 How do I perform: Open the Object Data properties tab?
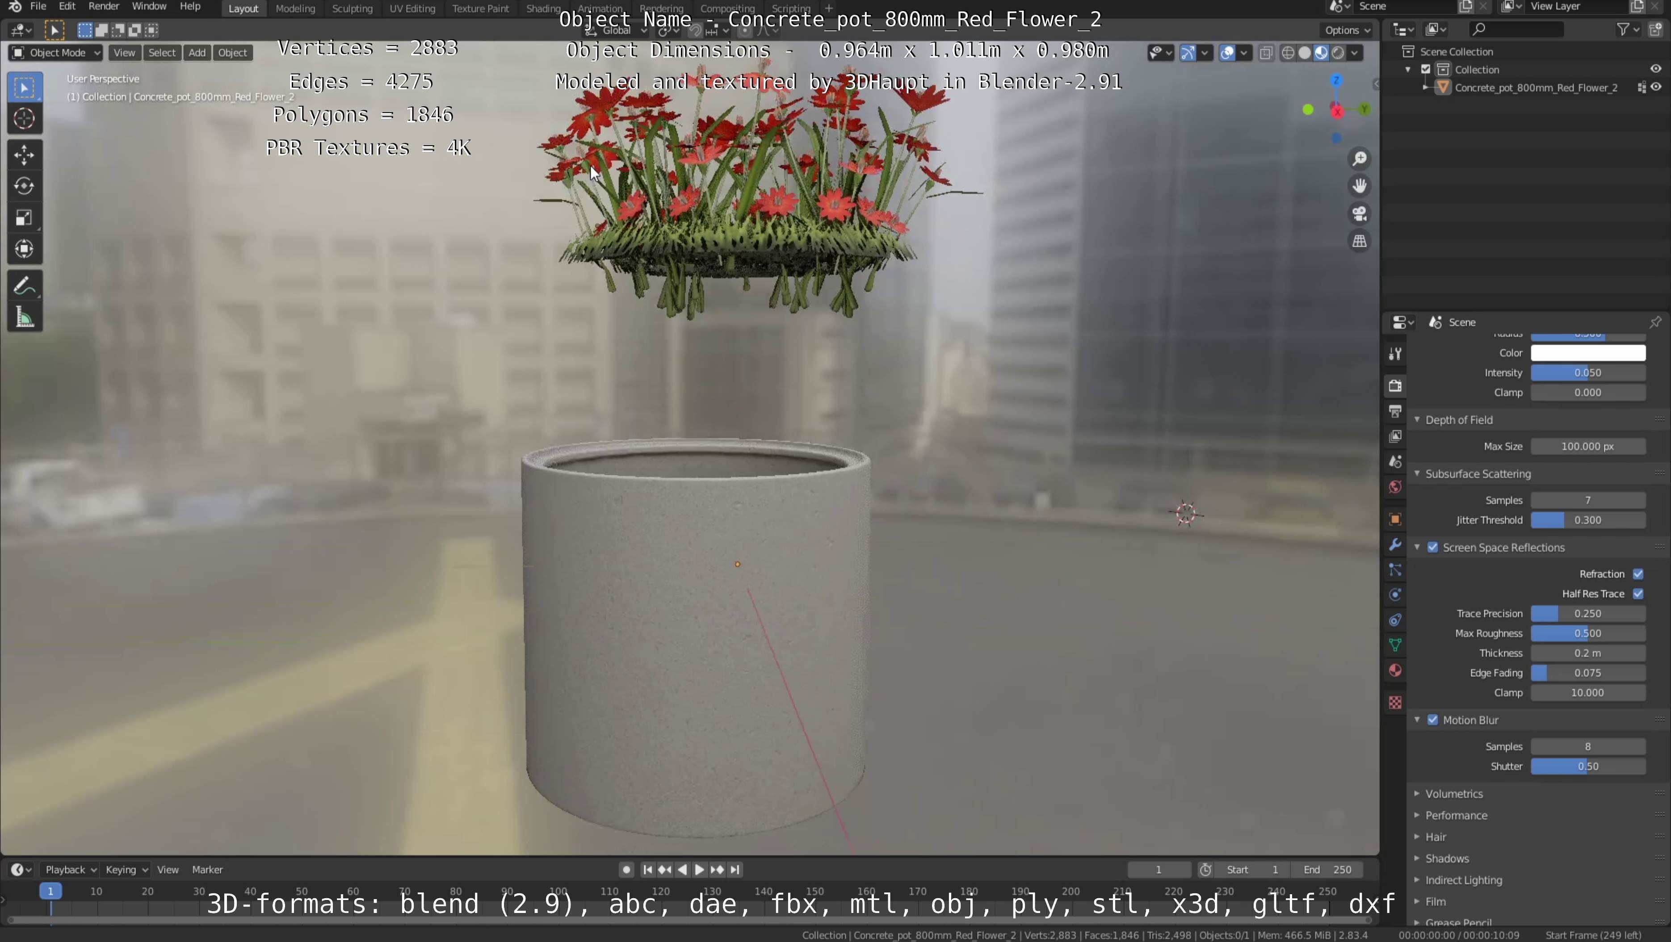1395,645
